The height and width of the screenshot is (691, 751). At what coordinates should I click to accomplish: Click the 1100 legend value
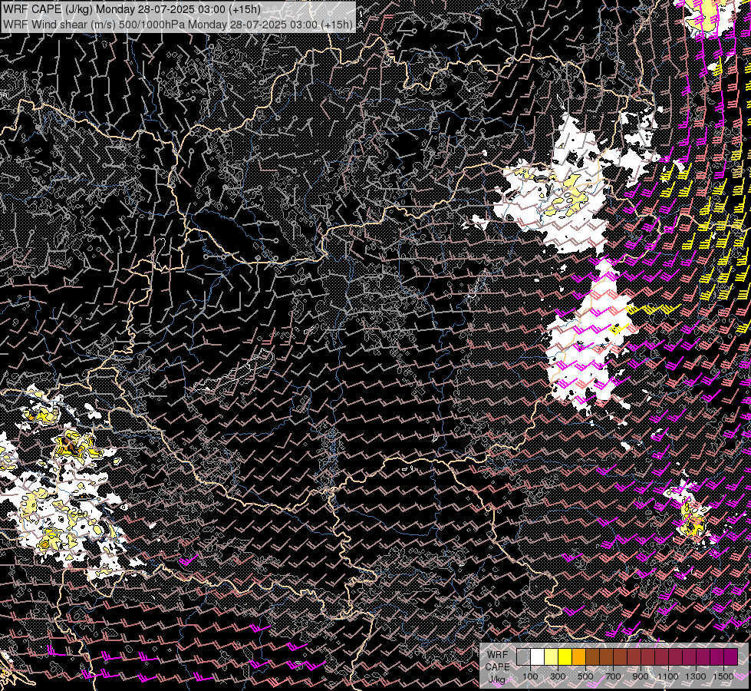coord(667,676)
